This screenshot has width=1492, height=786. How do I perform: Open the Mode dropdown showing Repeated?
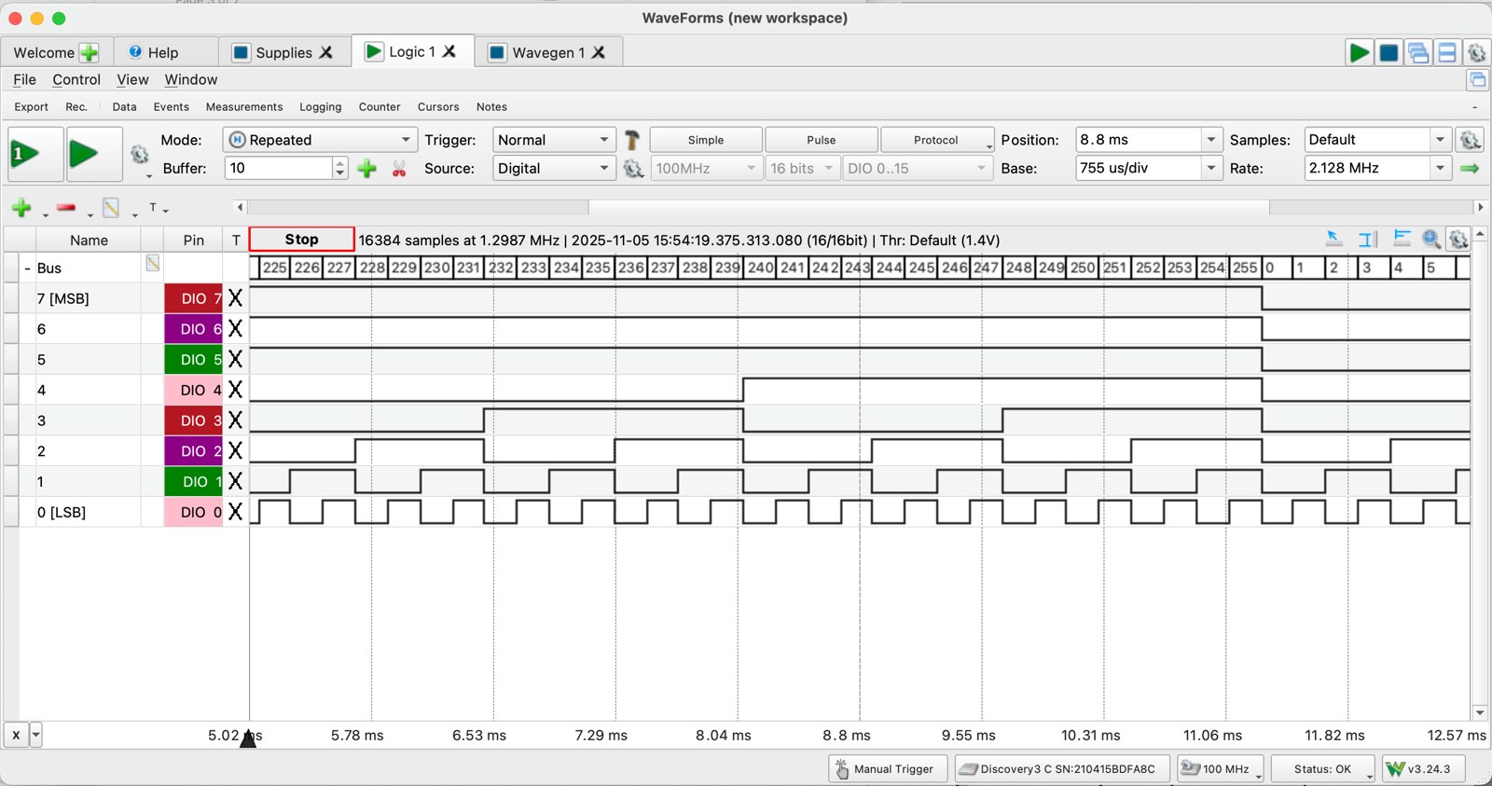pyautogui.click(x=320, y=140)
